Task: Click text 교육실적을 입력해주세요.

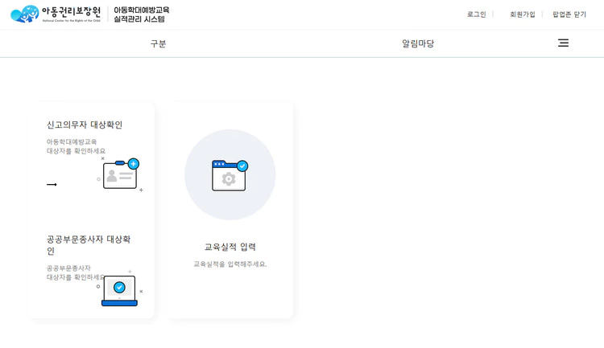Action: pos(230,264)
